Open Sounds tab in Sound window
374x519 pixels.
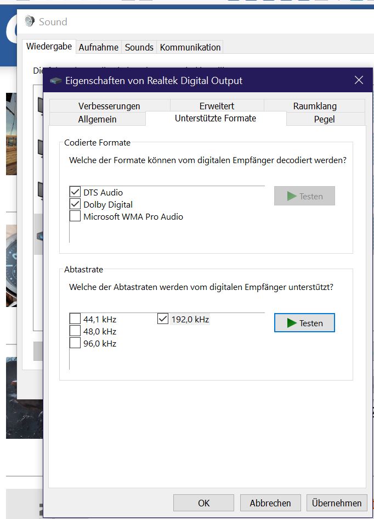(139, 47)
